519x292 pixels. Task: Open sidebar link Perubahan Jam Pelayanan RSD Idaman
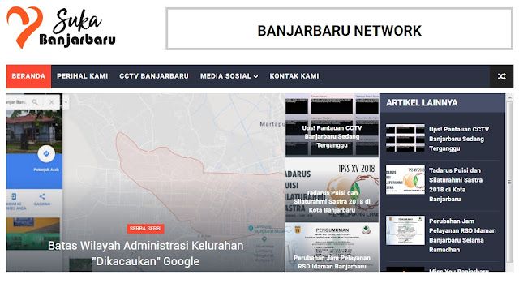pyautogui.click(x=462, y=235)
